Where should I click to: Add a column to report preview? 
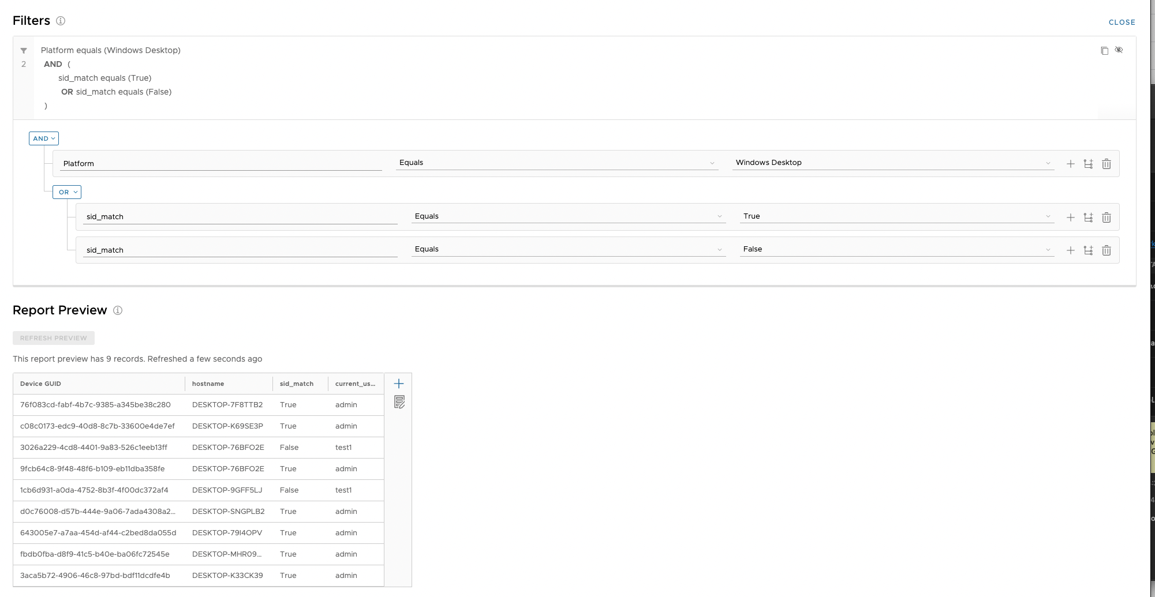pyautogui.click(x=398, y=384)
